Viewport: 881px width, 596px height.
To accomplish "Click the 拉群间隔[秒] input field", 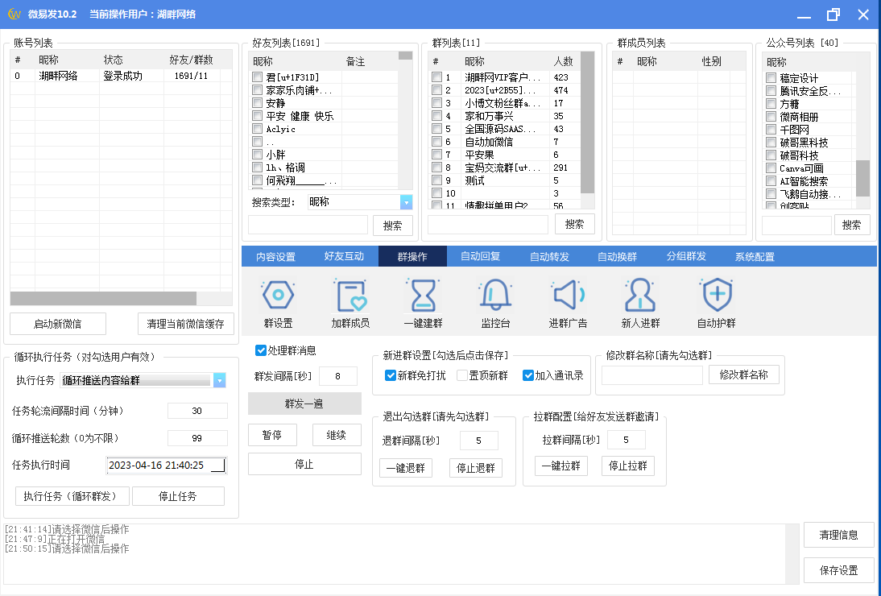I will point(626,440).
